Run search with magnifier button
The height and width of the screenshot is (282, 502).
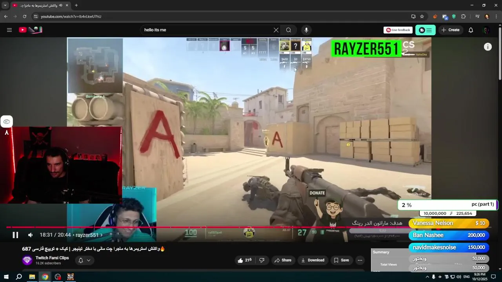click(289, 30)
